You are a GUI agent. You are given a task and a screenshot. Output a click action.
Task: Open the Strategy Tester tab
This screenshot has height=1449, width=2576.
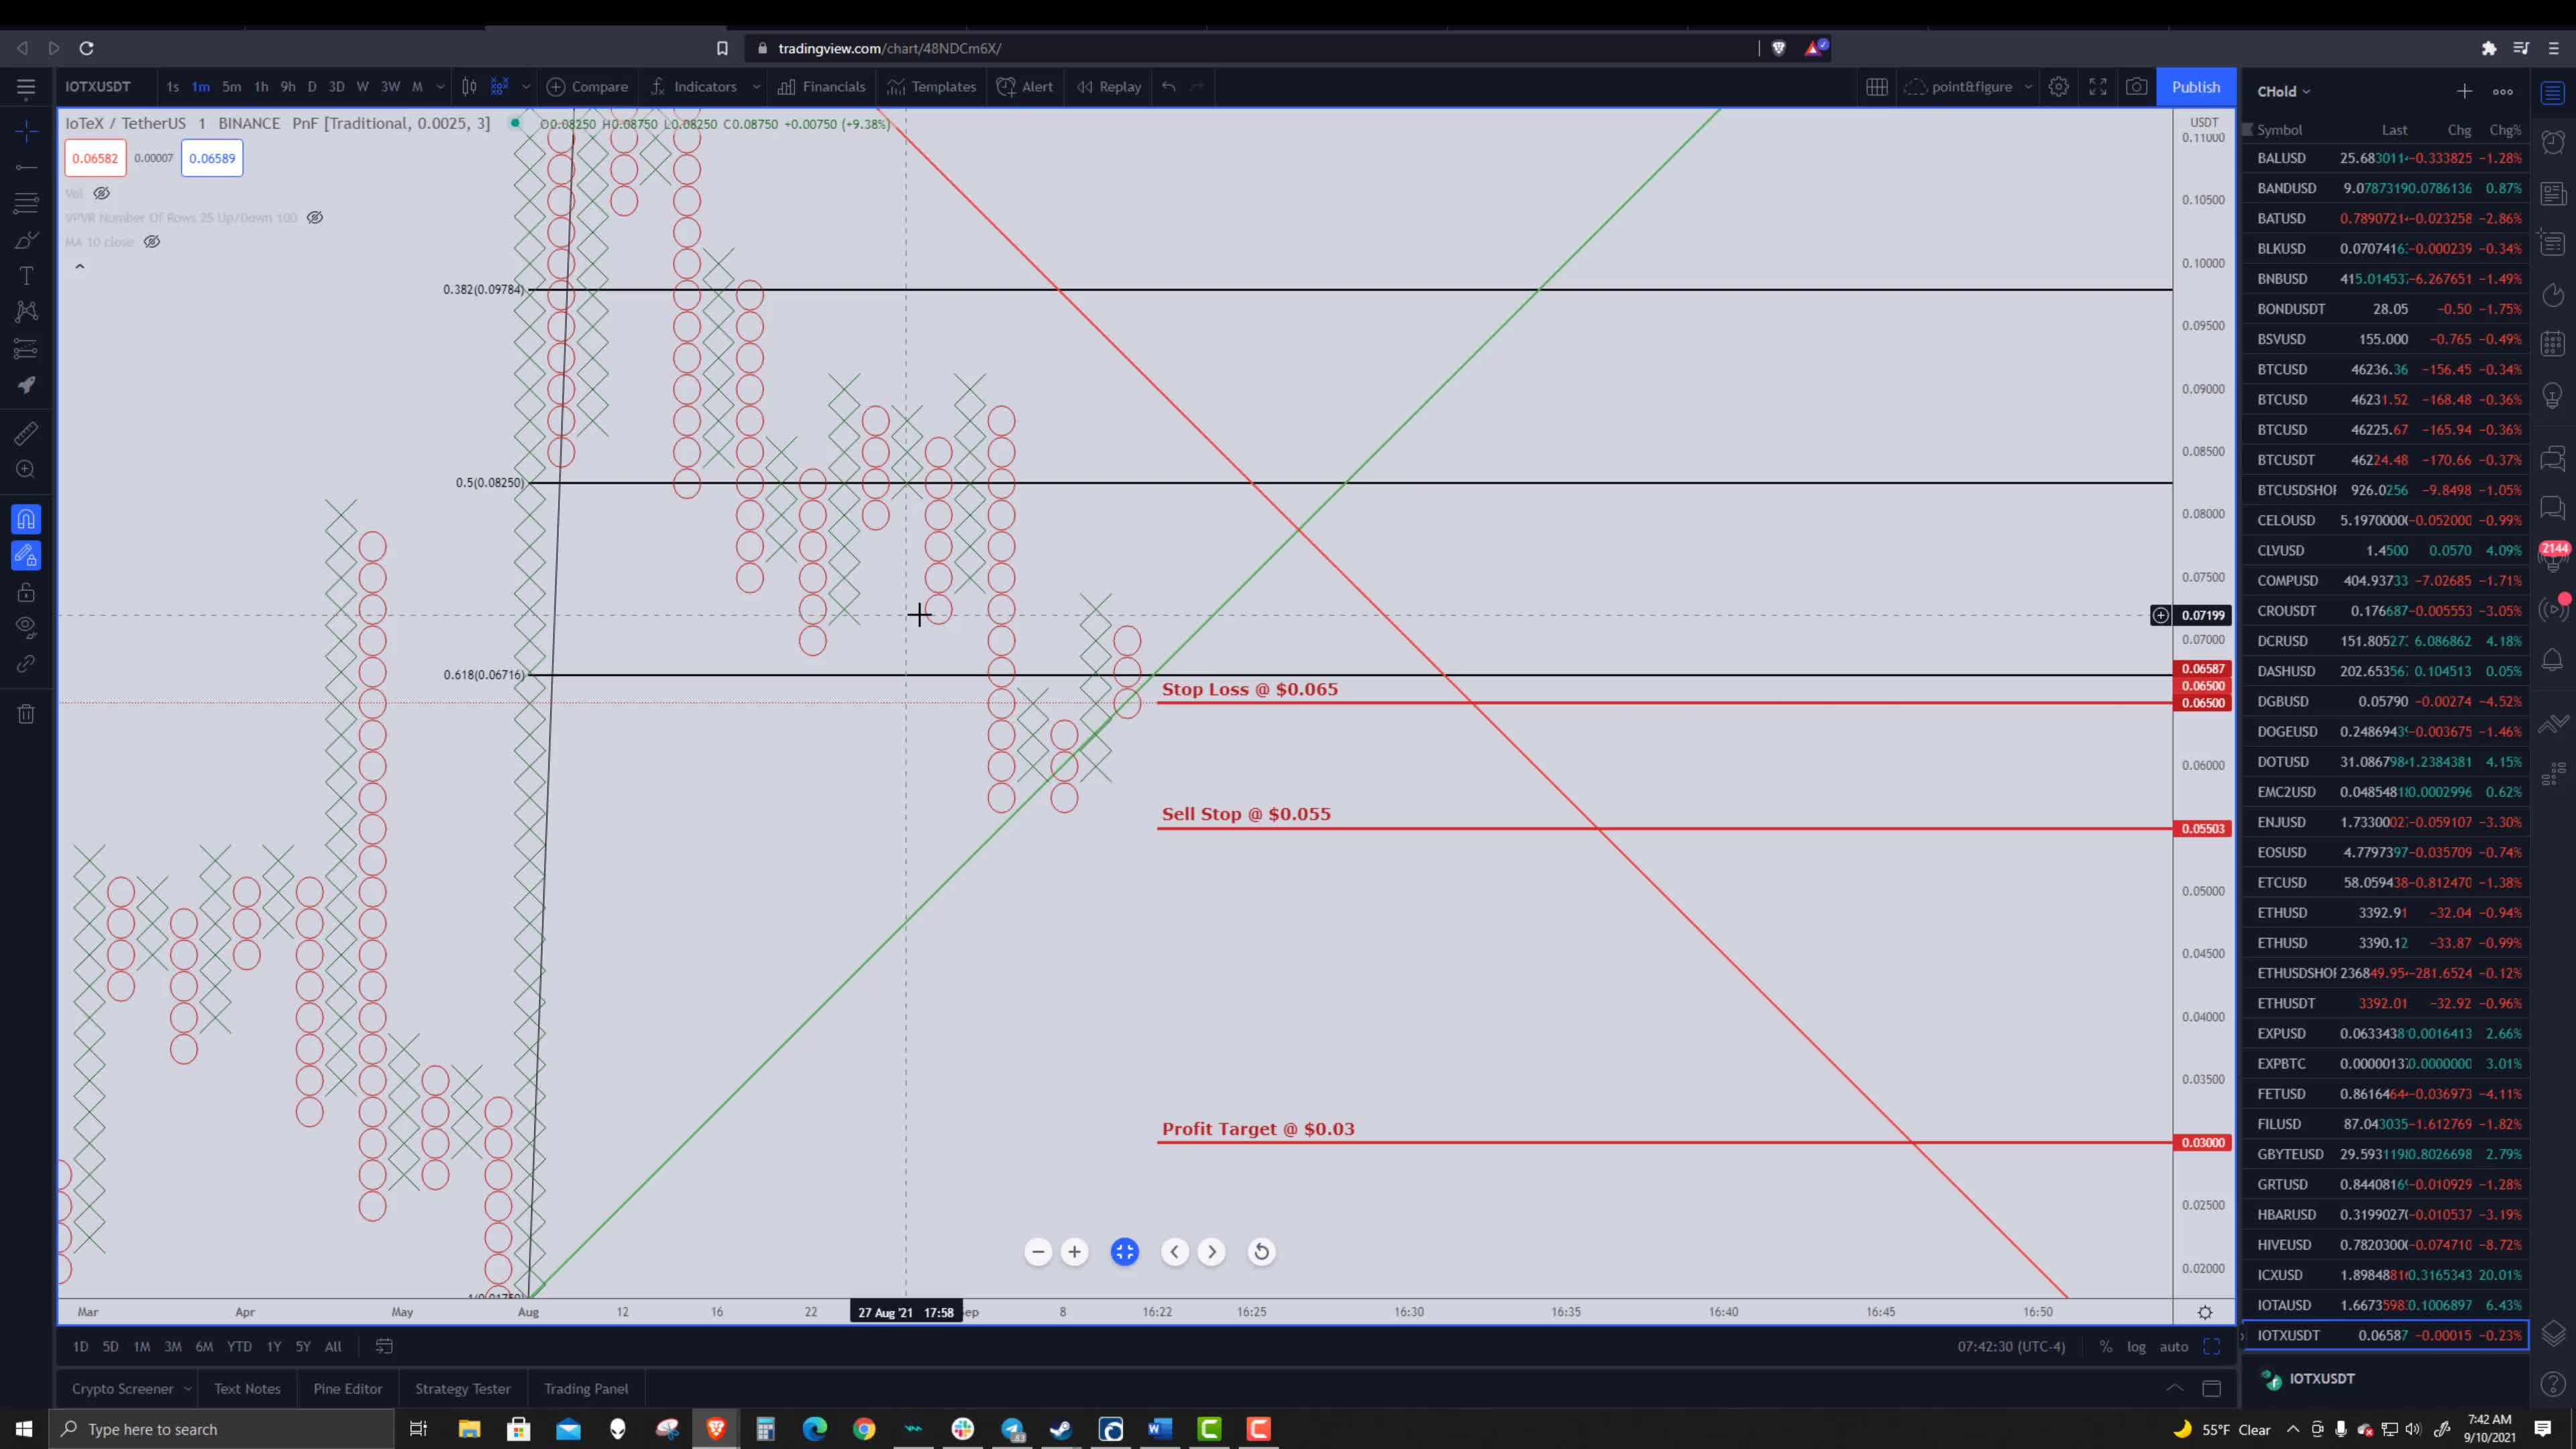click(x=463, y=1389)
